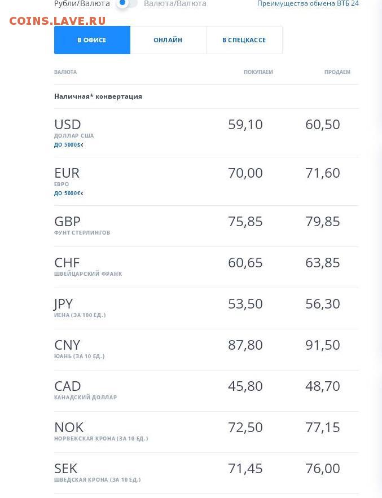Click the ПРОДАЕМ column header
Viewport: 382px width, 498px height.
pyautogui.click(x=337, y=72)
